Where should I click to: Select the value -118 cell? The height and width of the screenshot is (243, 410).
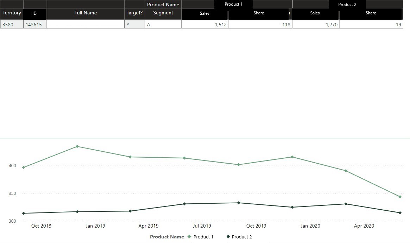click(x=260, y=25)
